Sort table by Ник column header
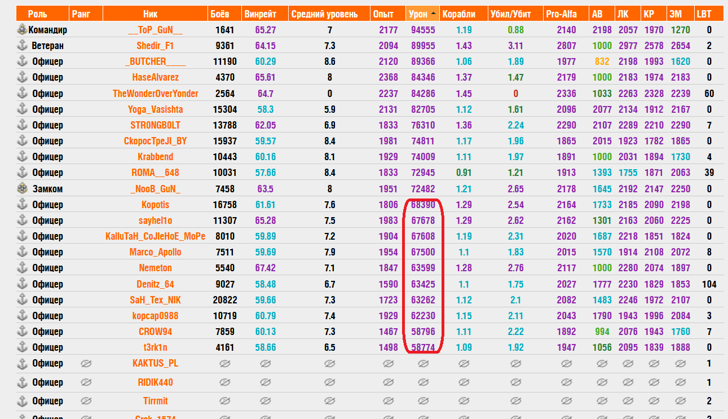This screenshot has width=728, height=419. 155,14
